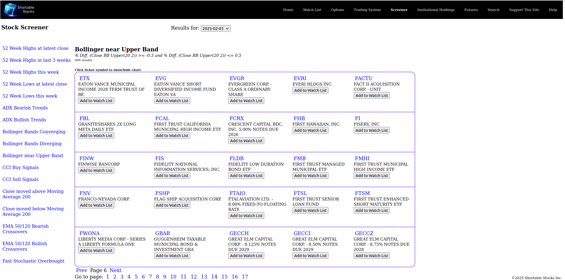Screen dimensions: 565x280
Task: Open 52 Week Lows at latest close
Action: [35, 84]
